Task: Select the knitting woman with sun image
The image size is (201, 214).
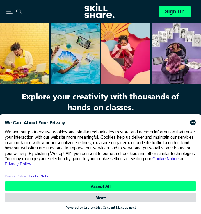Action: (x=126, y=53)
